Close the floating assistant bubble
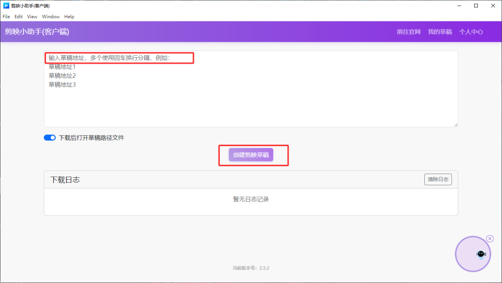This screenshot has width=502, height=283. pyautogui.click(x=490, y=238)
